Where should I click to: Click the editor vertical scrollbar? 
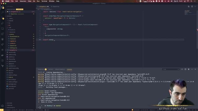click(197, 29)
